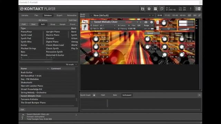Select Multi in Quick-Load
221x124 pixels.
pos(103,95)
